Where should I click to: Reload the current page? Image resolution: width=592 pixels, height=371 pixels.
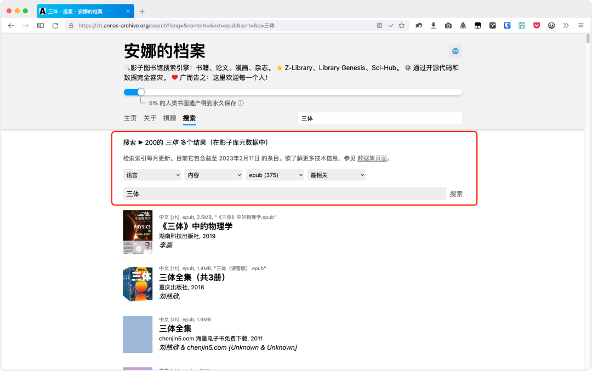(x=55, y=26)
